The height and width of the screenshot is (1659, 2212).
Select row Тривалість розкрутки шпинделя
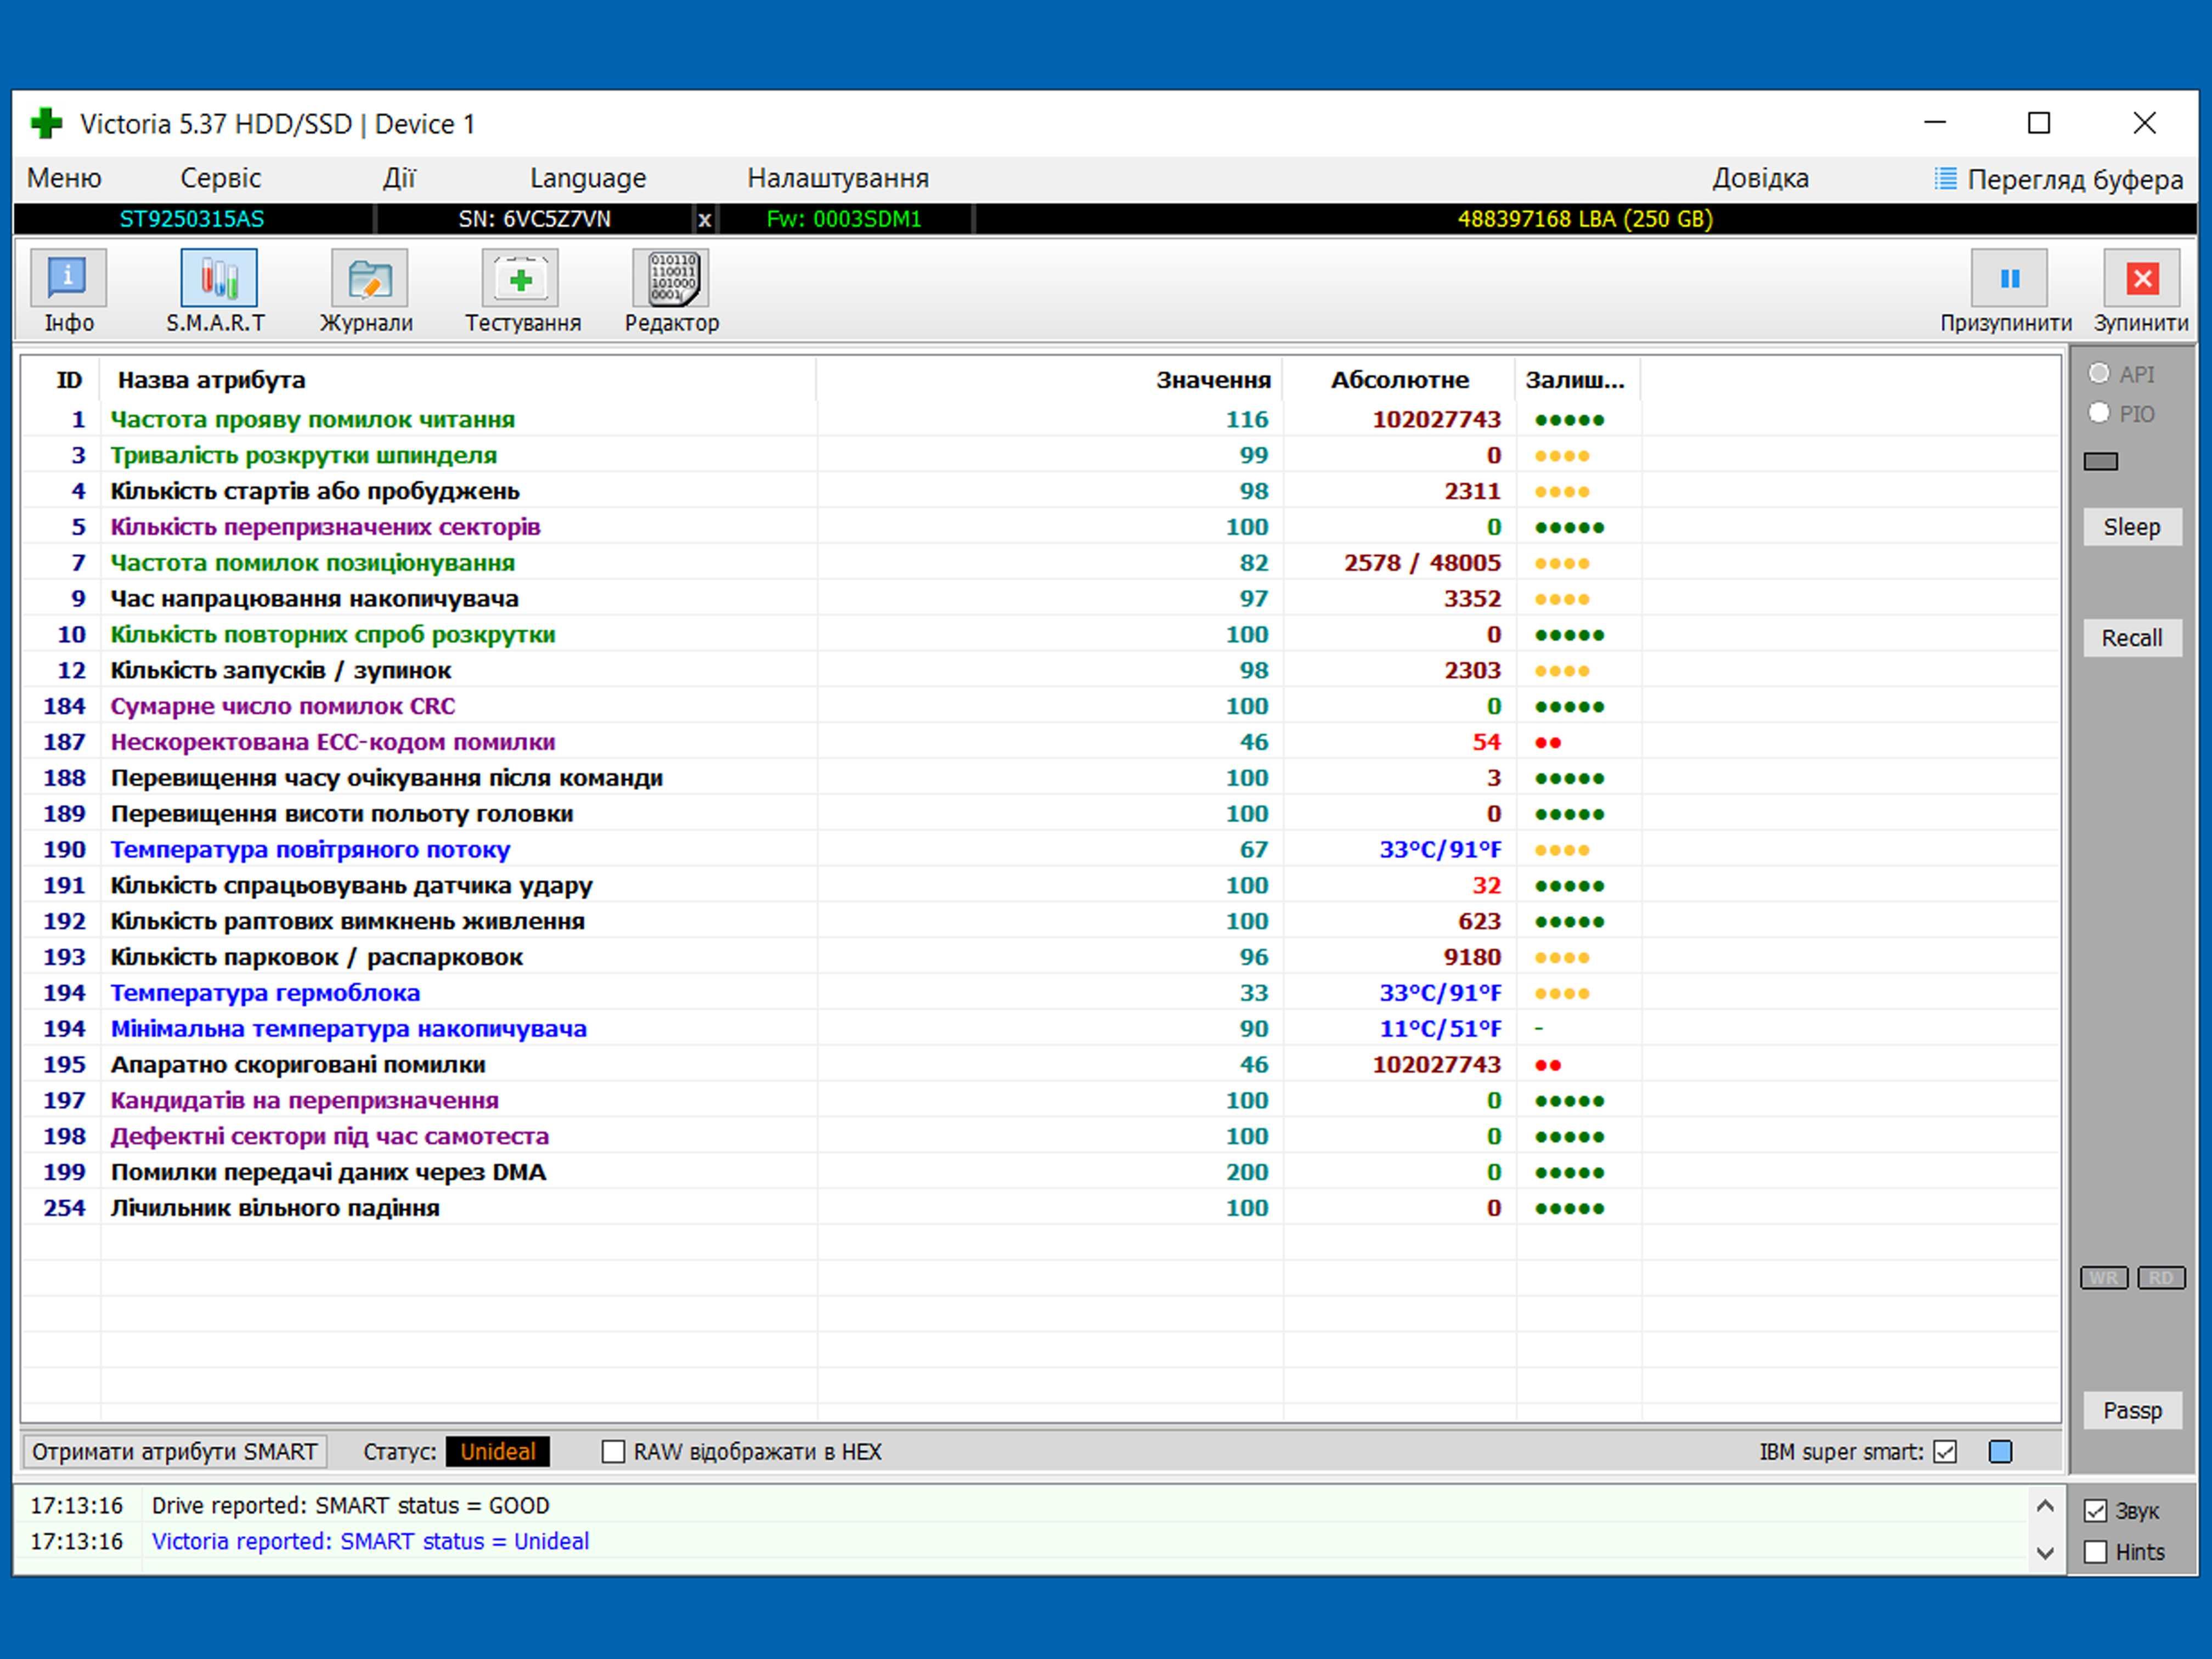[x=1040, y=455]
